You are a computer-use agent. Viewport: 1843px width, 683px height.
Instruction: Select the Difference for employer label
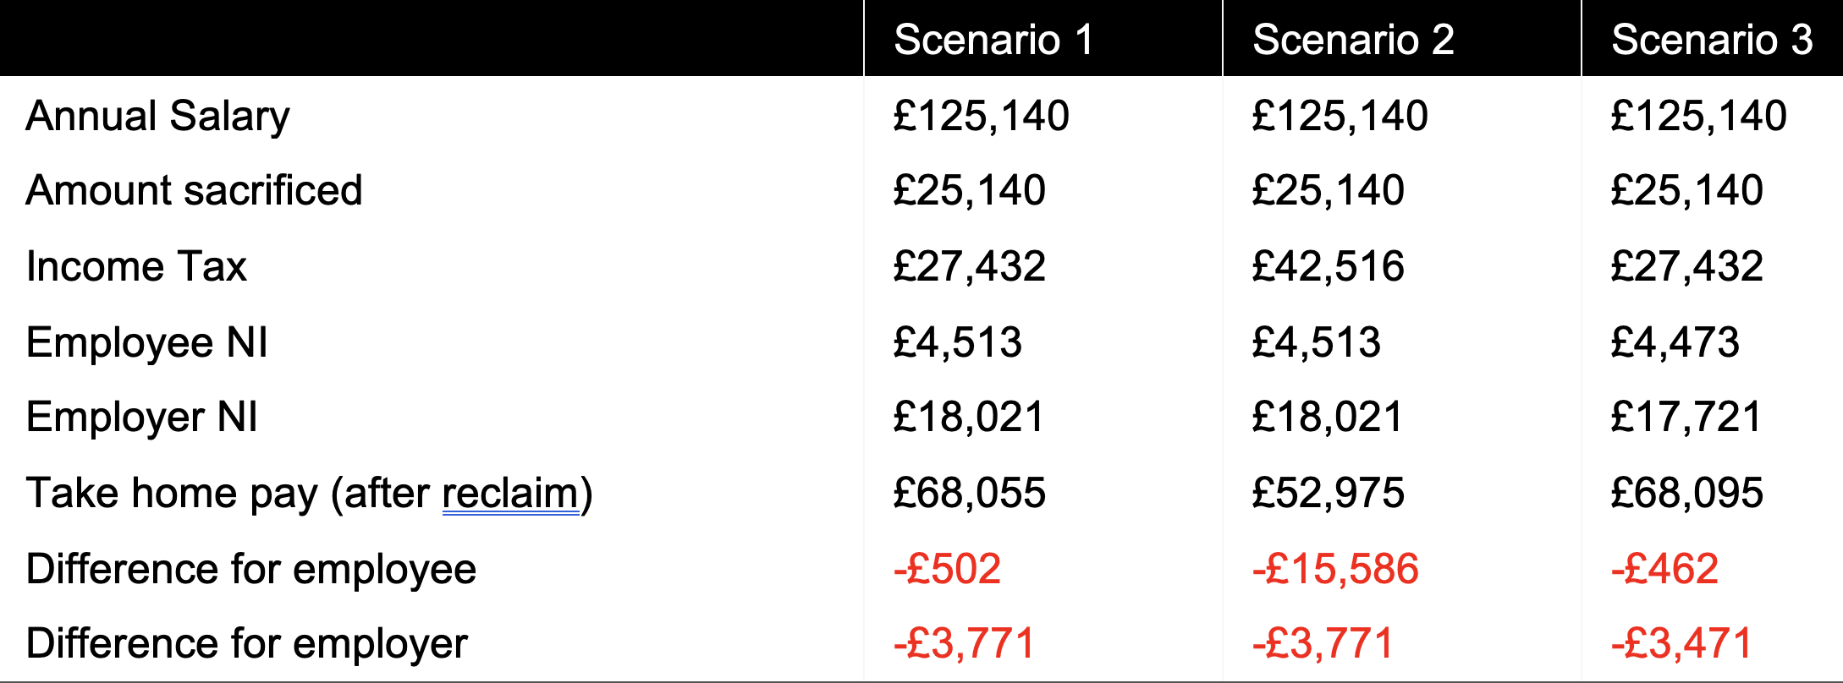(247, 644)
